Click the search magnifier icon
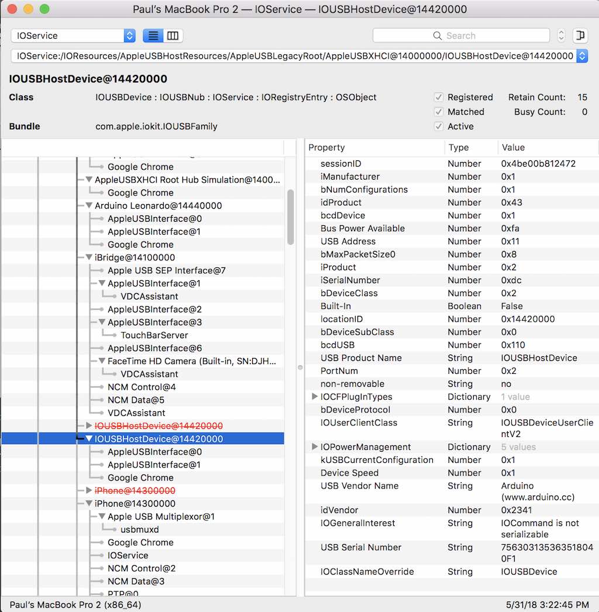599x612 pixels. tap(438, 36)
